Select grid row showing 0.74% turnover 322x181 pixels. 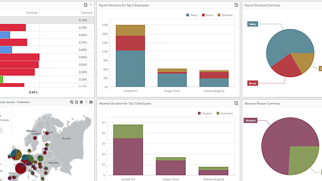(47, 27)
